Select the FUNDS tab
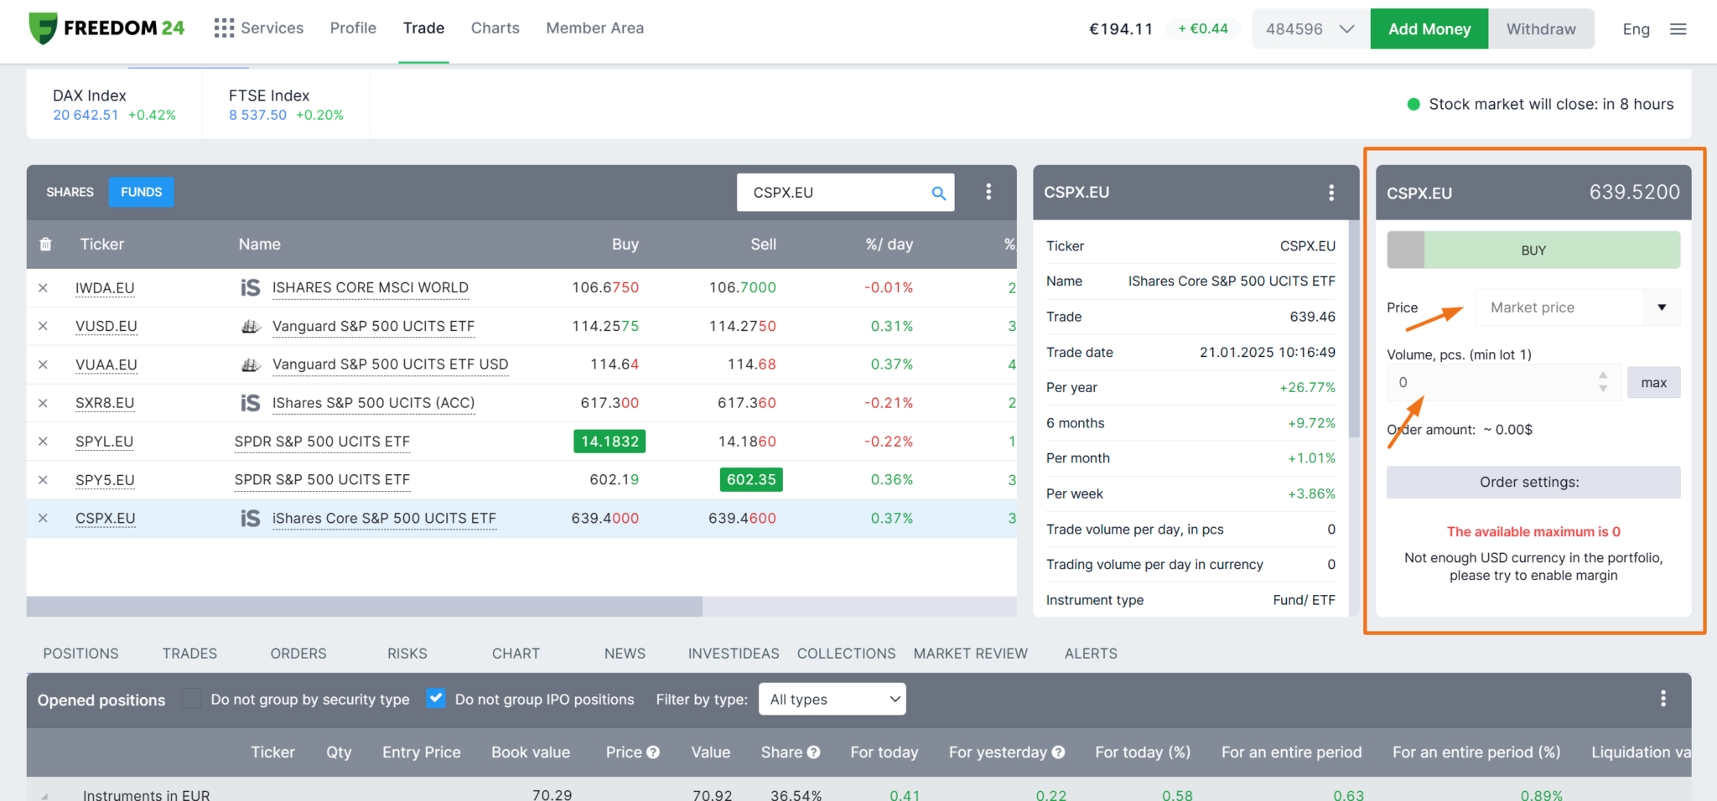1717x801 pixels. click(x=141, y=192)
